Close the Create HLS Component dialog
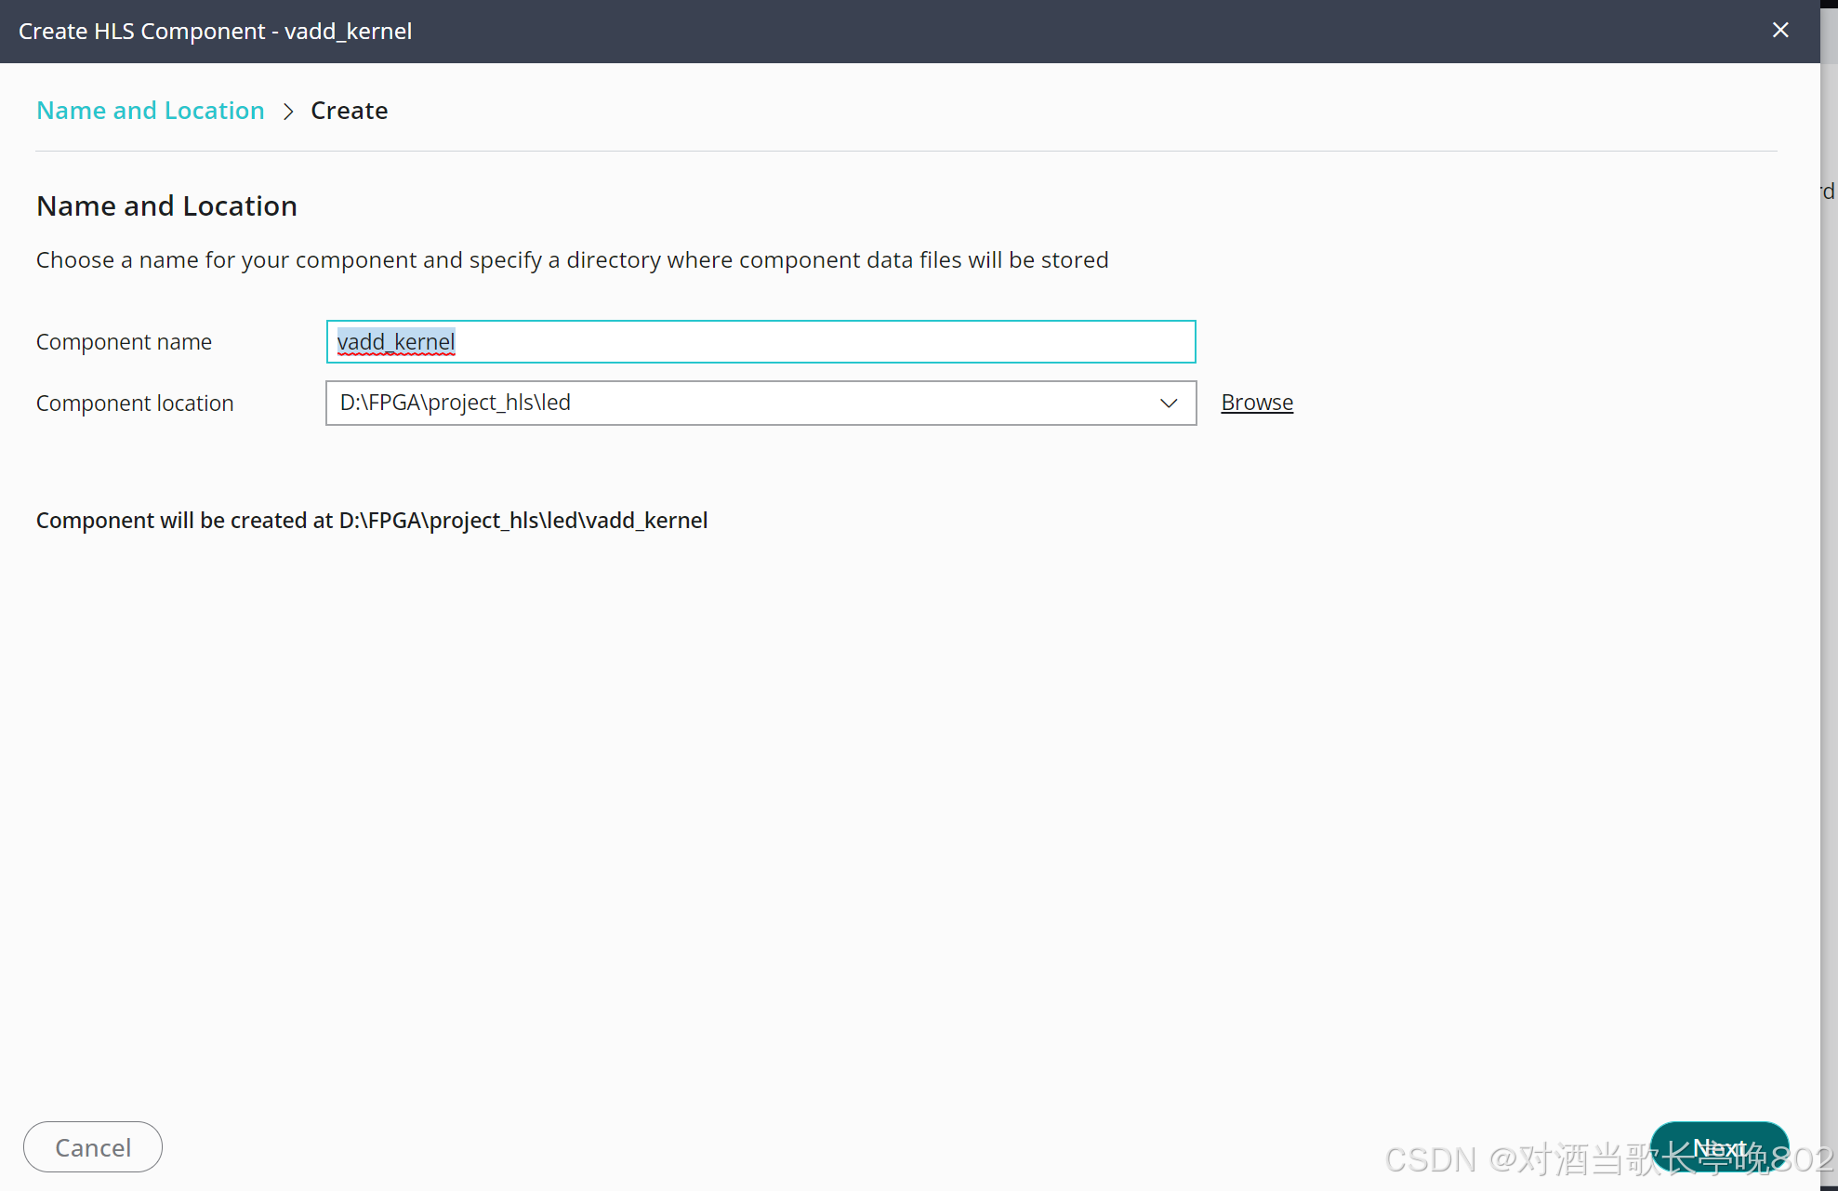 (x=1780, y=31)
